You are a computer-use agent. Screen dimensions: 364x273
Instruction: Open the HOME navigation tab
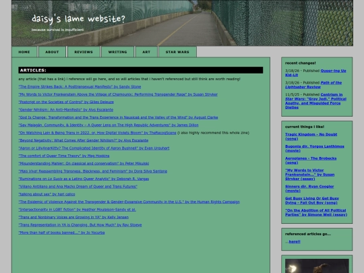(24, 52)
